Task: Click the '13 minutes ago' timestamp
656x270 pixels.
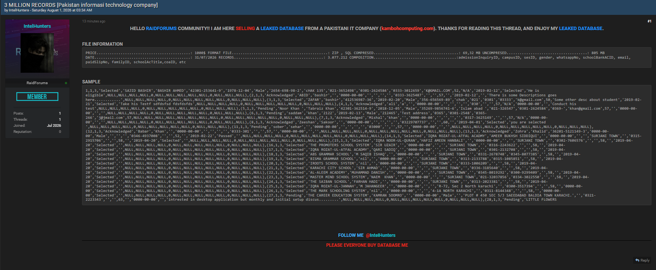Action: [94, 21]
